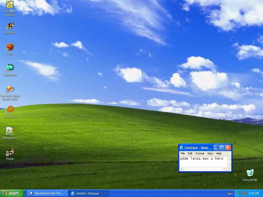
Task: Click the Notepad window title bar text
Action: point(198,148)
